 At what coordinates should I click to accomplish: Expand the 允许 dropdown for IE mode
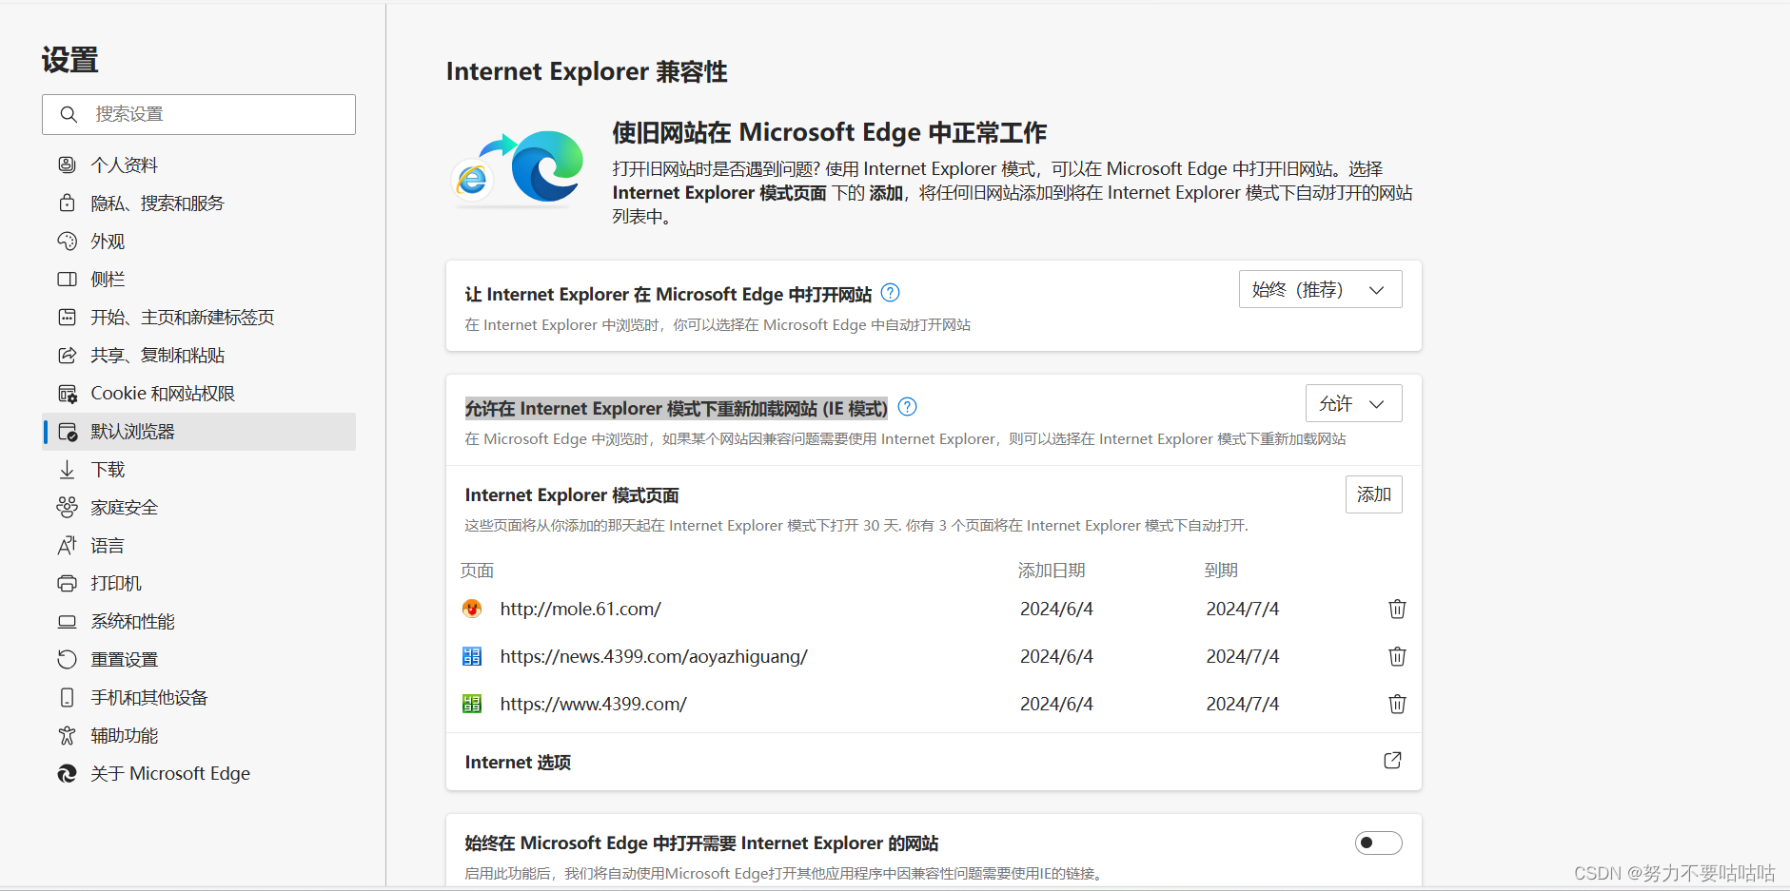[1352, 404]
